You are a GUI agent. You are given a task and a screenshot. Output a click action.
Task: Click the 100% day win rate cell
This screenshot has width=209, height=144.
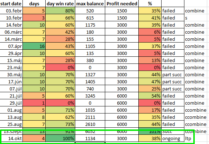(60, 138)
